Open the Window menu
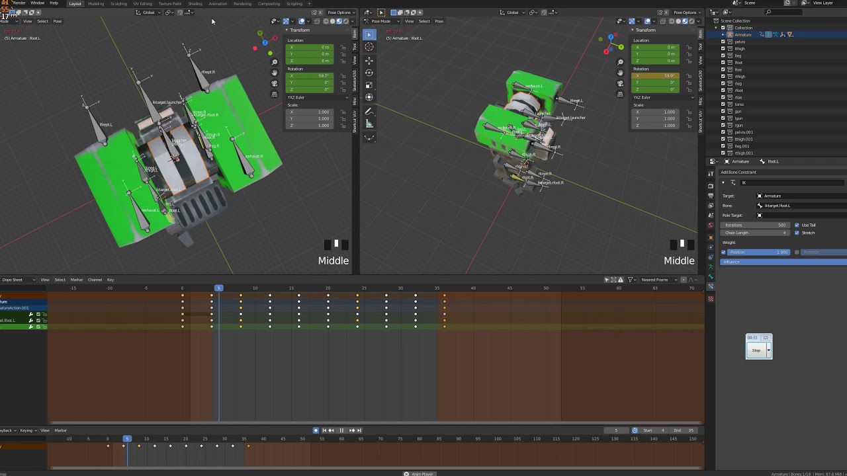847x476 pixels. click(37, 3)
